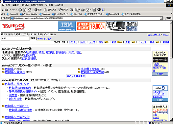
Task: Click the Back (戻る) toolbar button
Action: pos(5,10)
